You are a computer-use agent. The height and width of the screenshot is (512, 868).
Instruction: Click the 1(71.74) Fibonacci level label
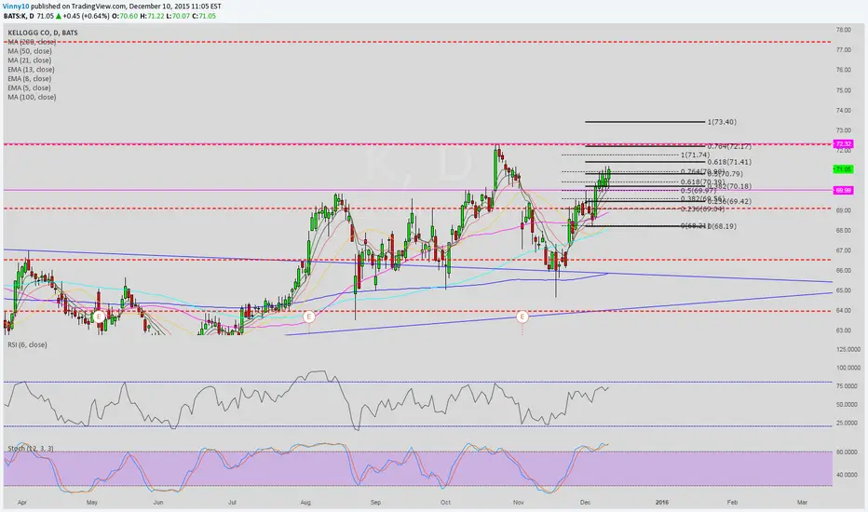coord(695,155)
